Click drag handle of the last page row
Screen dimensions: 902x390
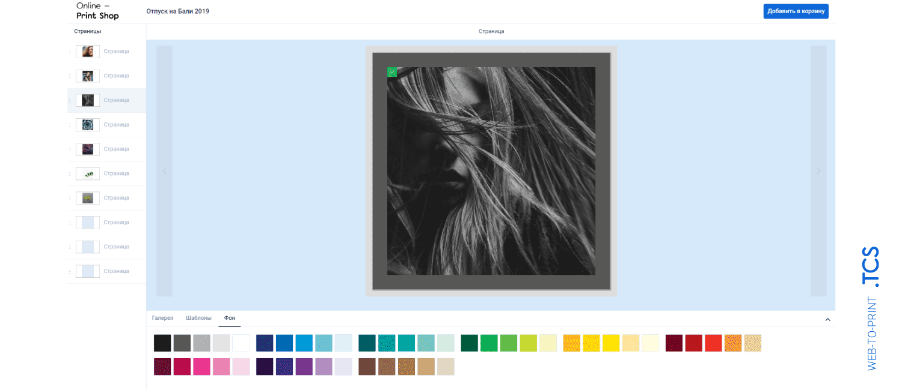[x=70, y=271]
